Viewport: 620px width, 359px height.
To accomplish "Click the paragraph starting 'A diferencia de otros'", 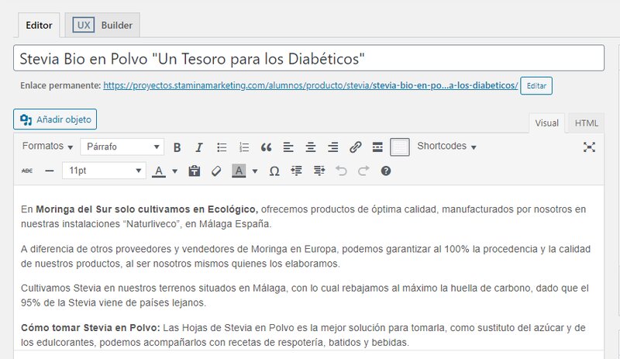I will tap(305, 256).
